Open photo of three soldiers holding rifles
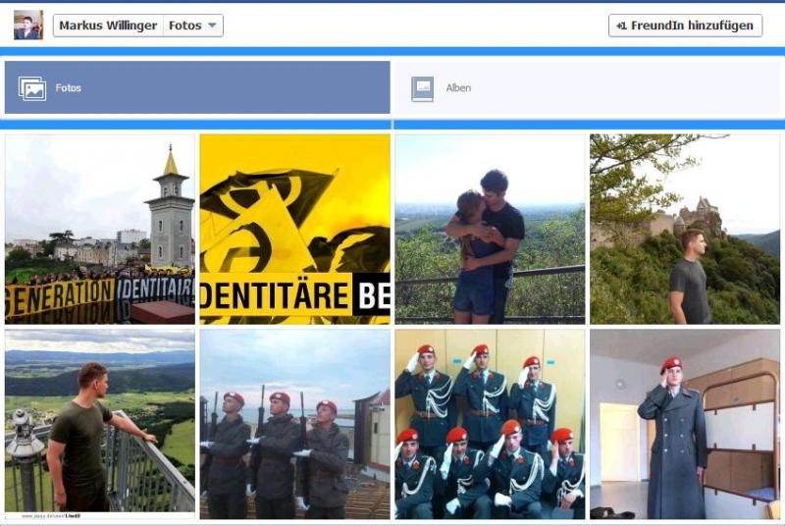This screenshot has height=526, width=785. tap(295, 424)
